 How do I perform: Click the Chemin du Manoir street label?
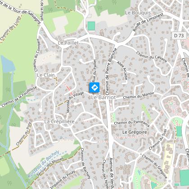point(139,96)
